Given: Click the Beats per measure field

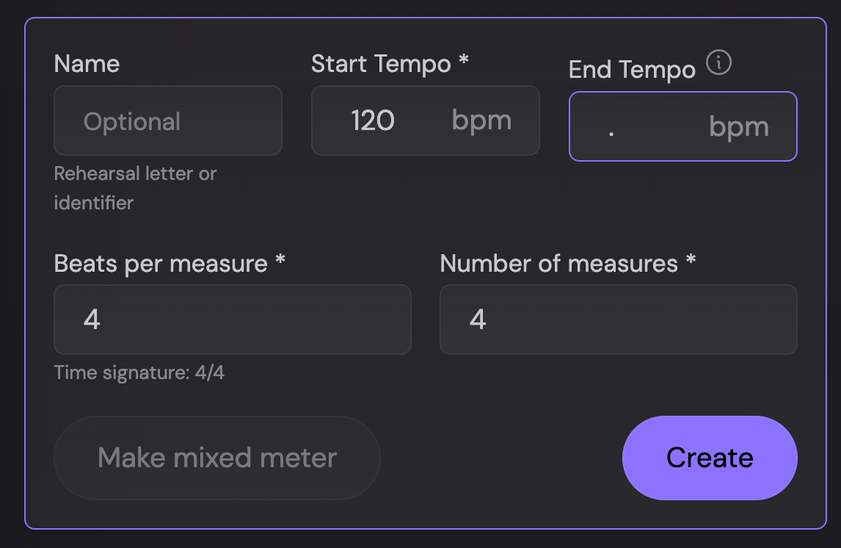Looking at the screenshot, I should click(x=233, y=320).
